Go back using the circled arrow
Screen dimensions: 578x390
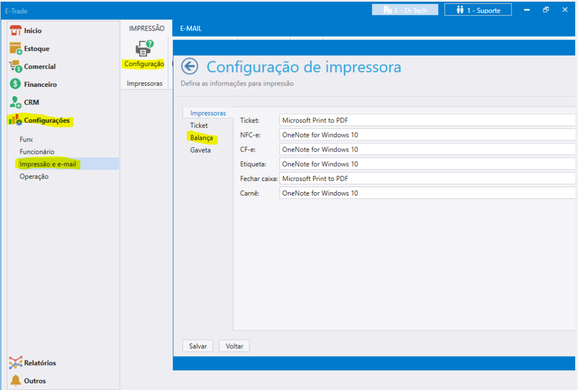(189, 67)
